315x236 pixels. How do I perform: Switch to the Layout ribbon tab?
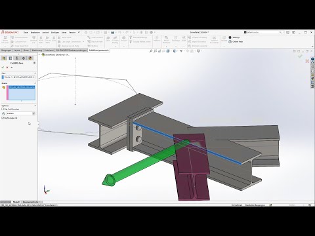pos(17,50)
